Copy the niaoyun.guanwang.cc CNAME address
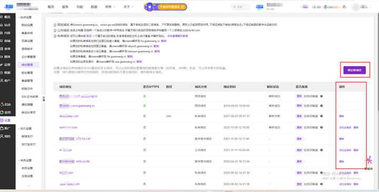This screenshot has height=192, width=379. [157, 51]
